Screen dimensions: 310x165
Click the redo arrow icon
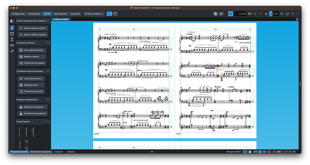coord(297,14)
